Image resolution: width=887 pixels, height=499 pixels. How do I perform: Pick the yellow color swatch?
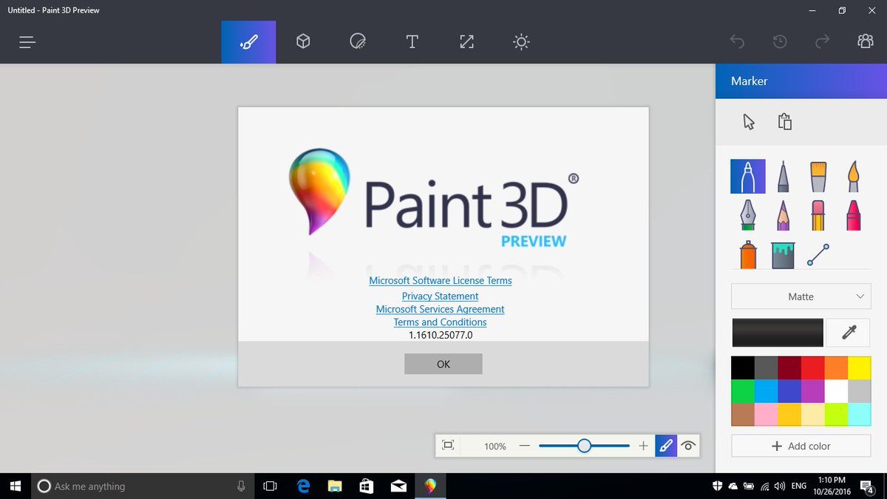[x=859, y=367]
